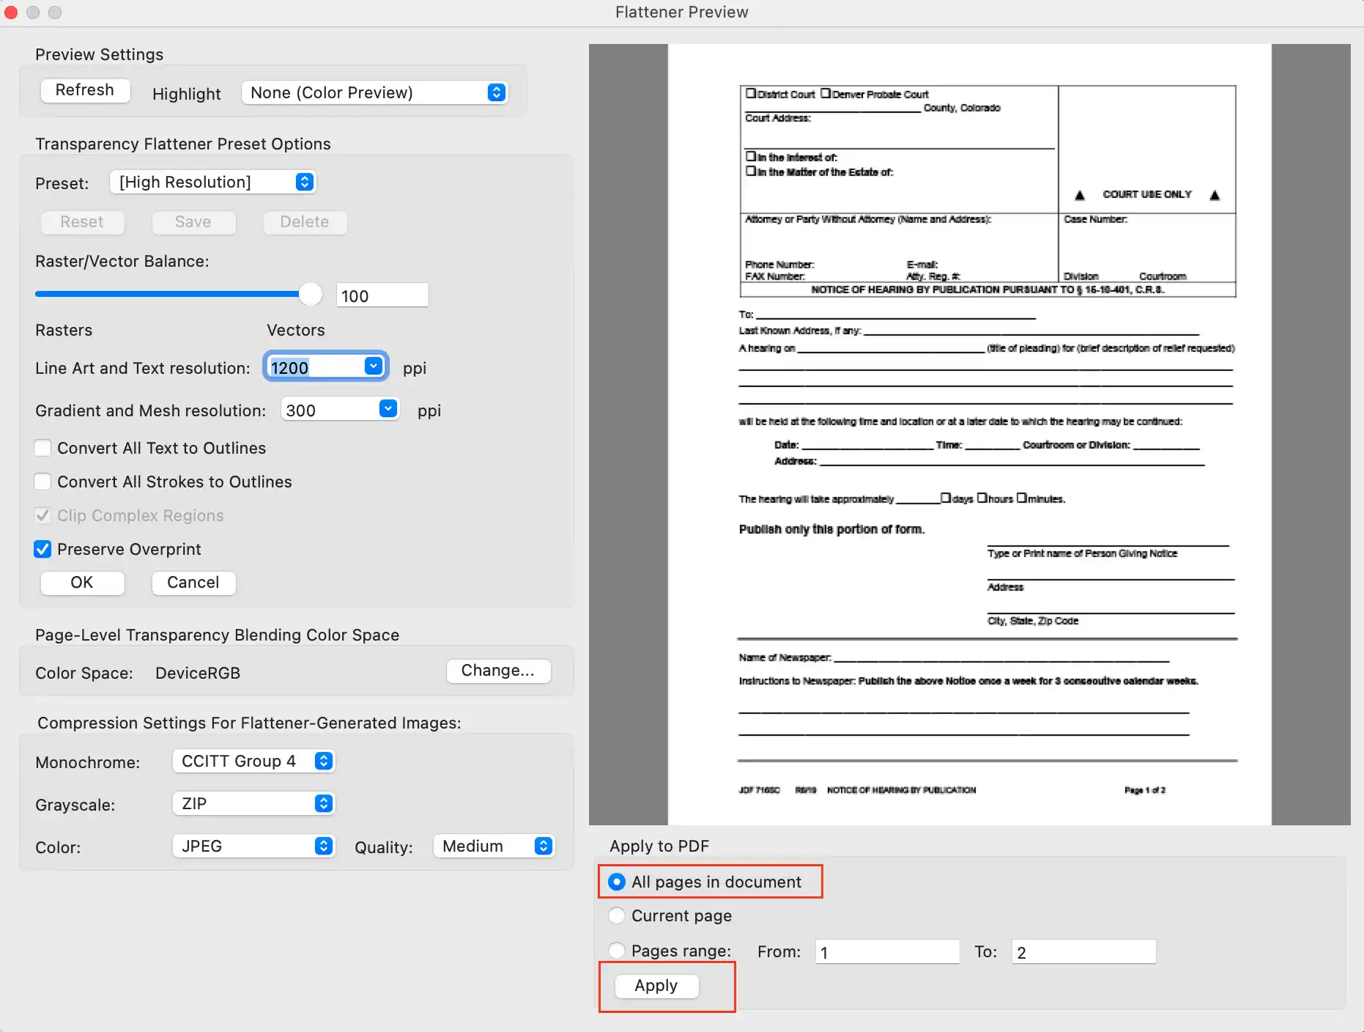Open the Highlight dropdown set to None (Color Preview)
Viewport: 1364px width, 1032px height.
[374, 92]
